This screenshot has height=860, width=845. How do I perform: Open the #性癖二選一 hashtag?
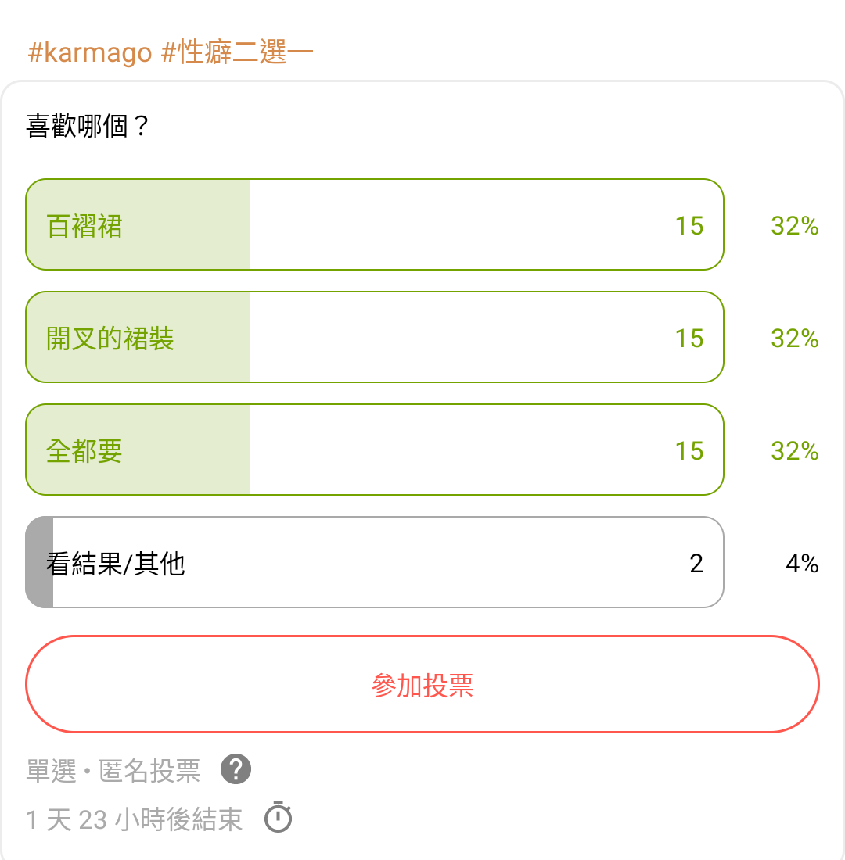click(x=237, y=52)
